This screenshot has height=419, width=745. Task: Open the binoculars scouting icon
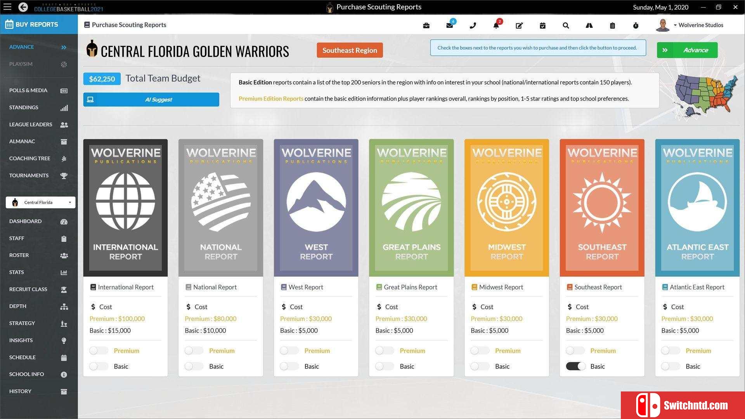tap(589, 26)
